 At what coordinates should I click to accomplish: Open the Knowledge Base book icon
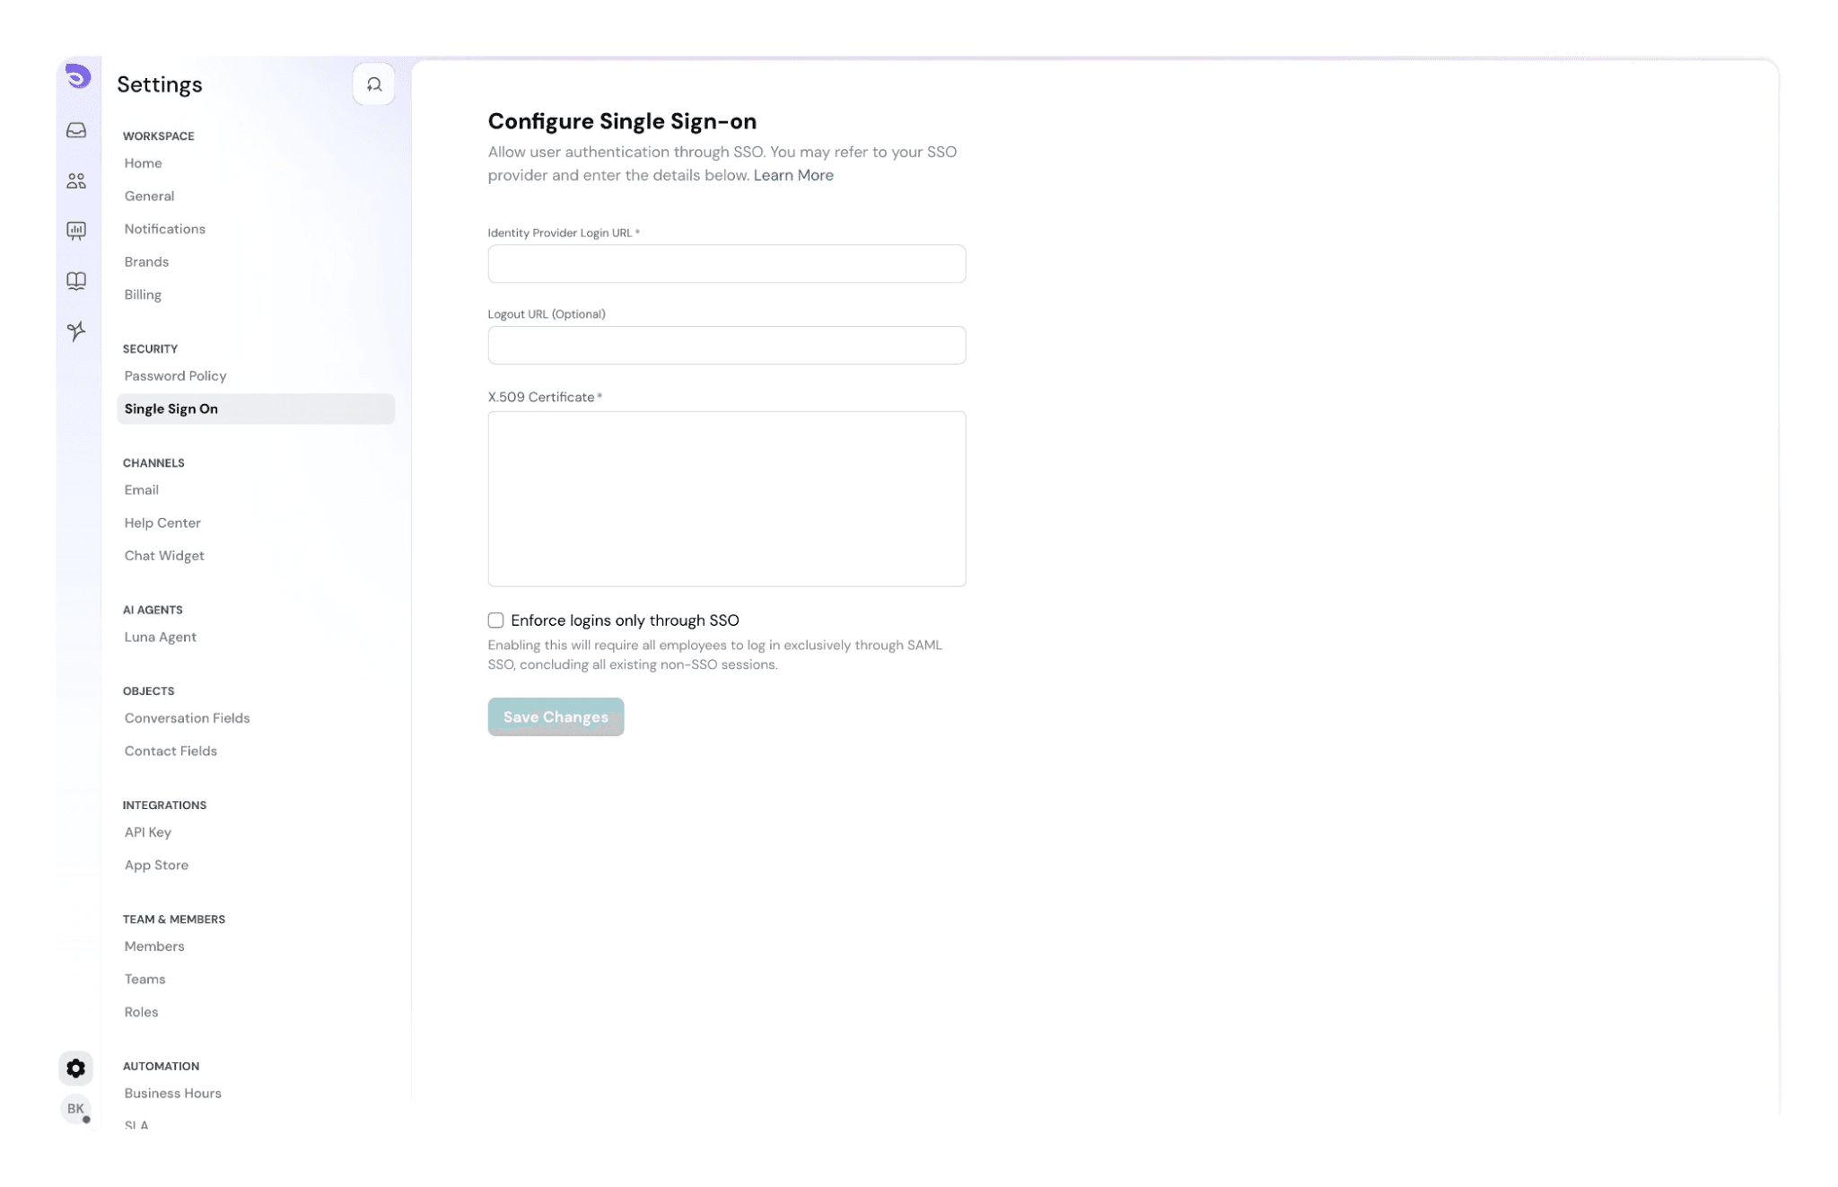click(x=77, y=281)
